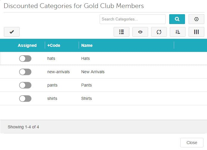The width and height of the screenshot is (207, 150).
Task: Click the 'Showing 1-4 of 4' status text
Action: tap(23, 127)
